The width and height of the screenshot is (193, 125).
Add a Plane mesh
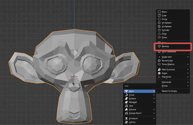[173, 12]
